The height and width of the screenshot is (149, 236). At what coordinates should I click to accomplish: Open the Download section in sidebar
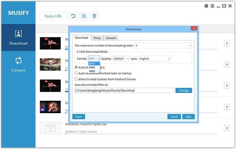pos(18,38)
